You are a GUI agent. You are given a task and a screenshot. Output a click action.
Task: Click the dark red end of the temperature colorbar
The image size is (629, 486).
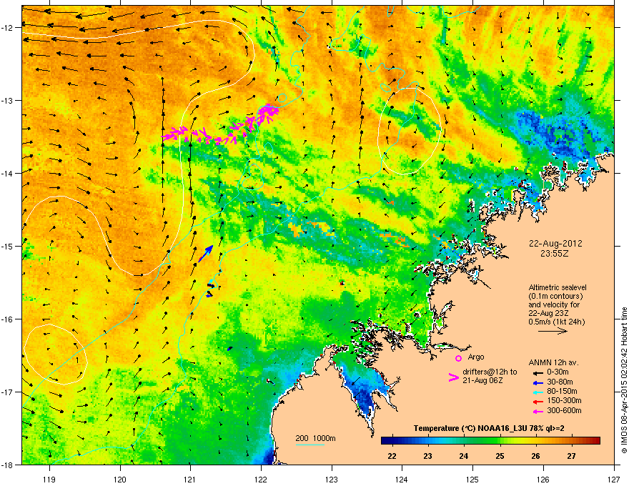click(x=595, y=441)
